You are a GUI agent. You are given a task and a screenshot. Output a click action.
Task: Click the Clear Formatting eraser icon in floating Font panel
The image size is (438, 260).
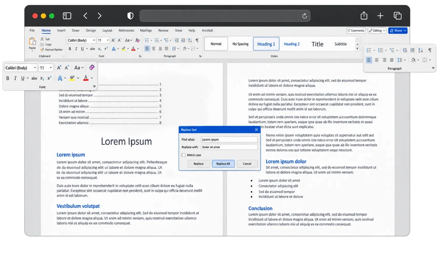click(x=91, y=67)
